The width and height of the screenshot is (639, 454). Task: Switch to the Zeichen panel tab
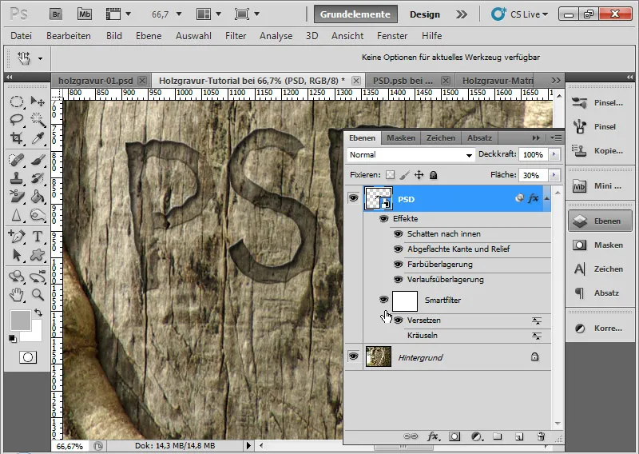pyautogui.click(x=441, y=137)
